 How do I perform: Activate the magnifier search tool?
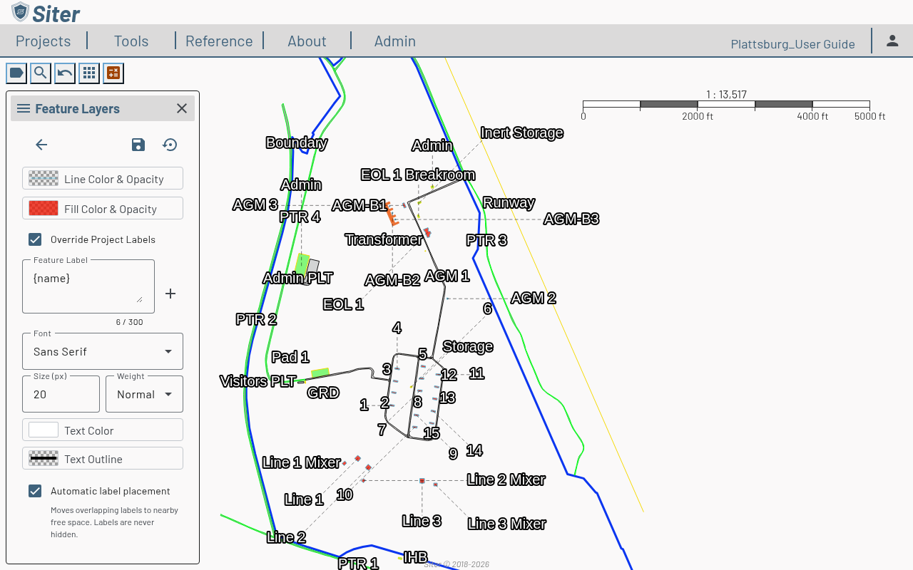[41, 73]
